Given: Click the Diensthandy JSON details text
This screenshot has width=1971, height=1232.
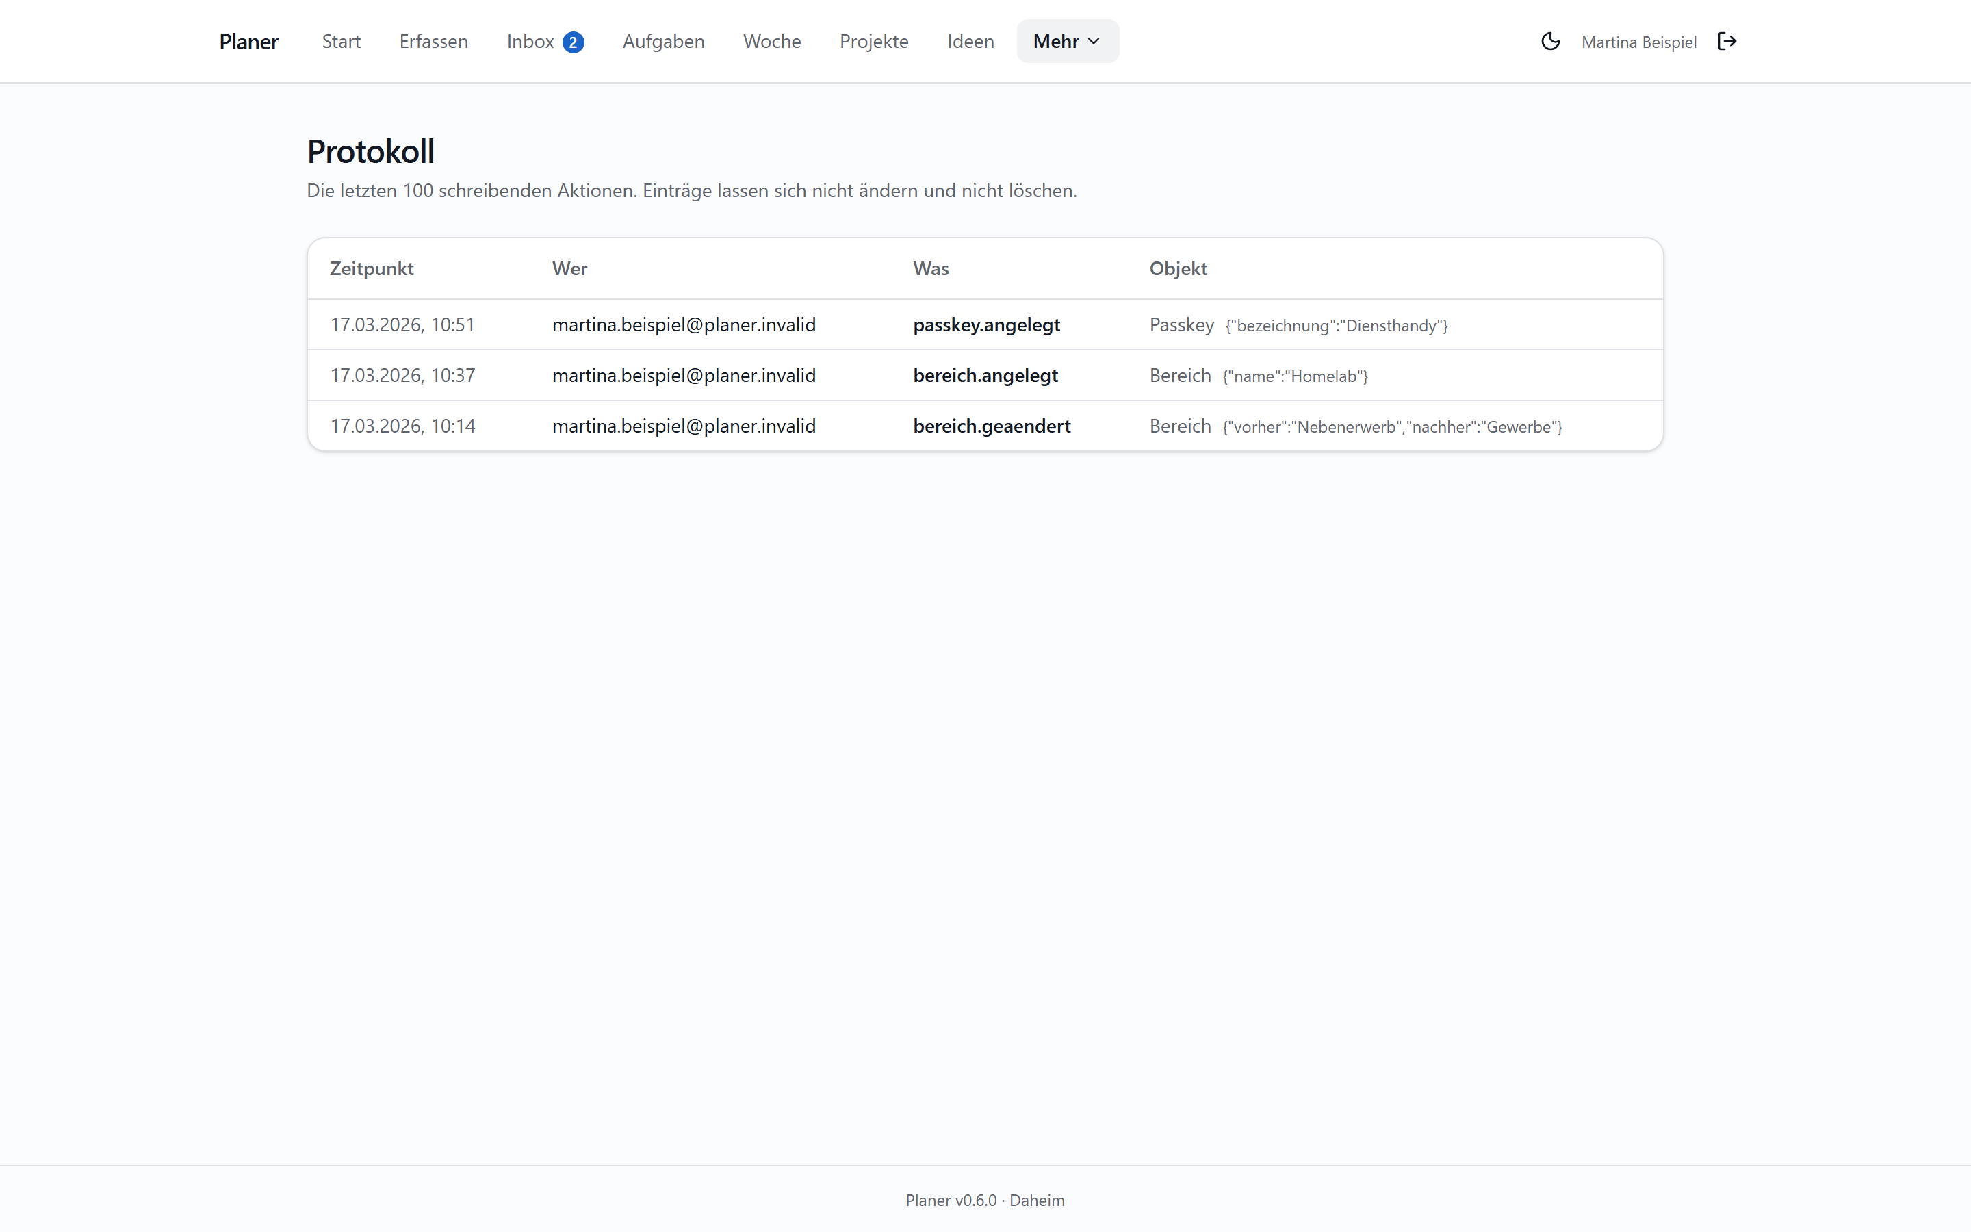Looking at the screenshot, I should [x=1337, y=326].
